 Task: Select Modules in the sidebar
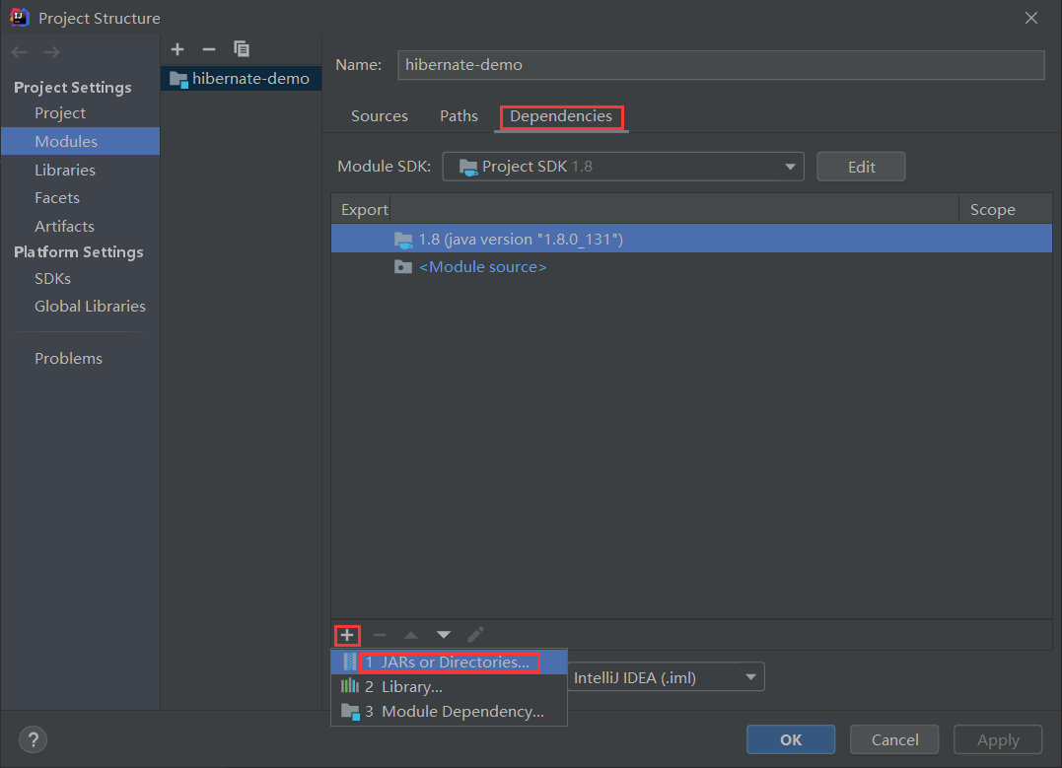click(x=80, y=142)
